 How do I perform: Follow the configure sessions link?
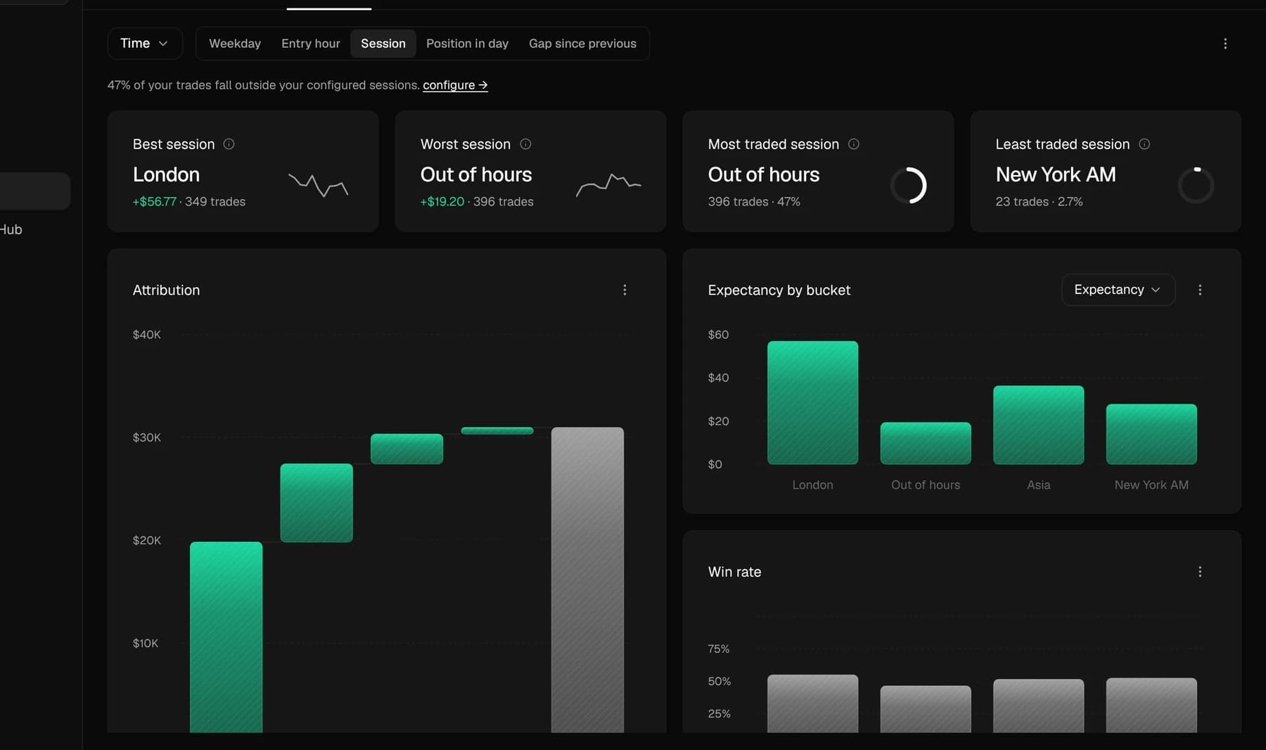tap(455, 85)
